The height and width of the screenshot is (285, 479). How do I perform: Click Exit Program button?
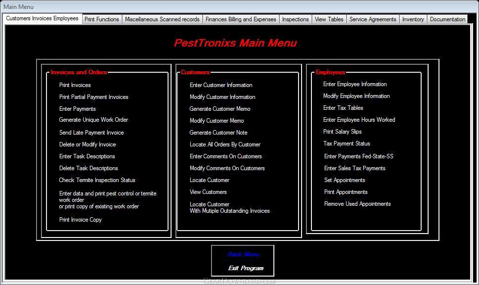[x=246, y=268]
